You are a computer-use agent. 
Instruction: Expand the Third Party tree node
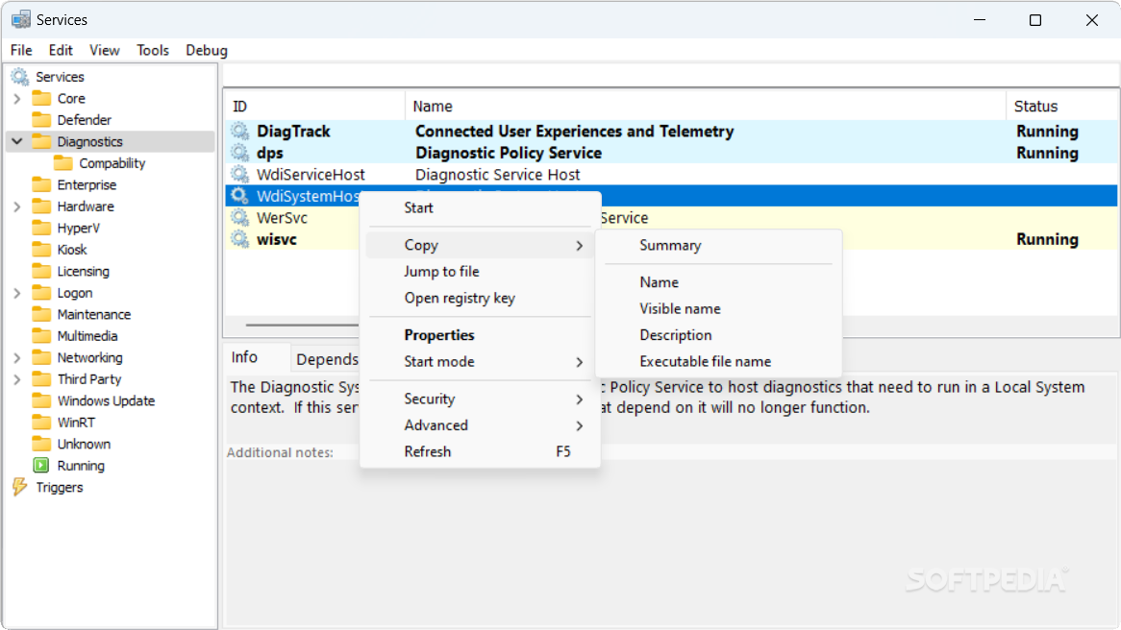coord(17,379)
